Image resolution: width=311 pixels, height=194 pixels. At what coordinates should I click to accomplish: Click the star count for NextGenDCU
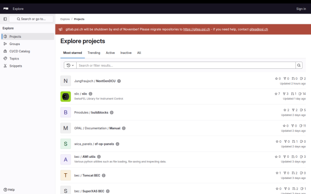coord(278,79)
